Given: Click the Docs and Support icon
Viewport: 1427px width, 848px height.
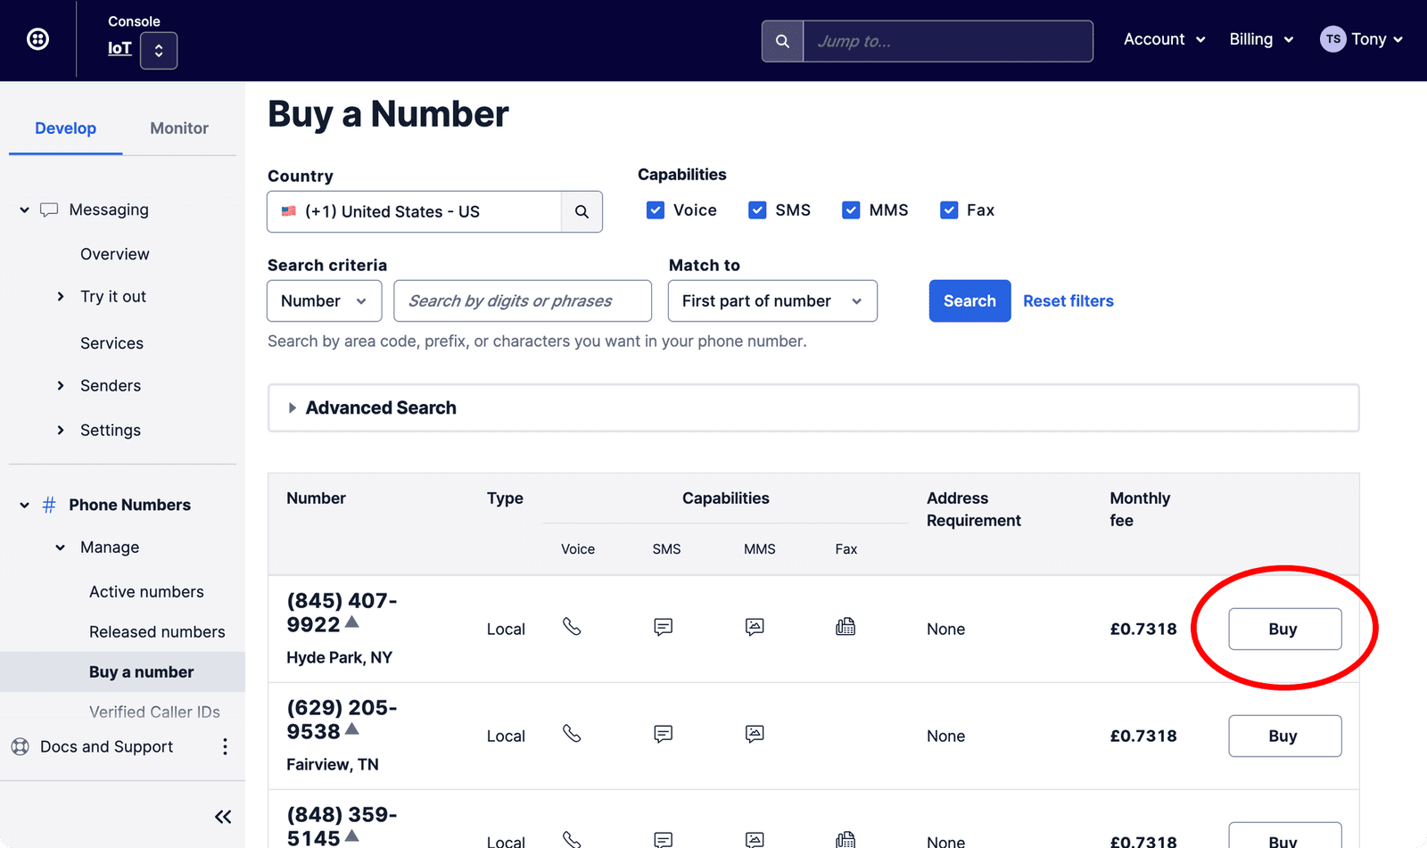Looking at the screenshot, I should [20, 746].
